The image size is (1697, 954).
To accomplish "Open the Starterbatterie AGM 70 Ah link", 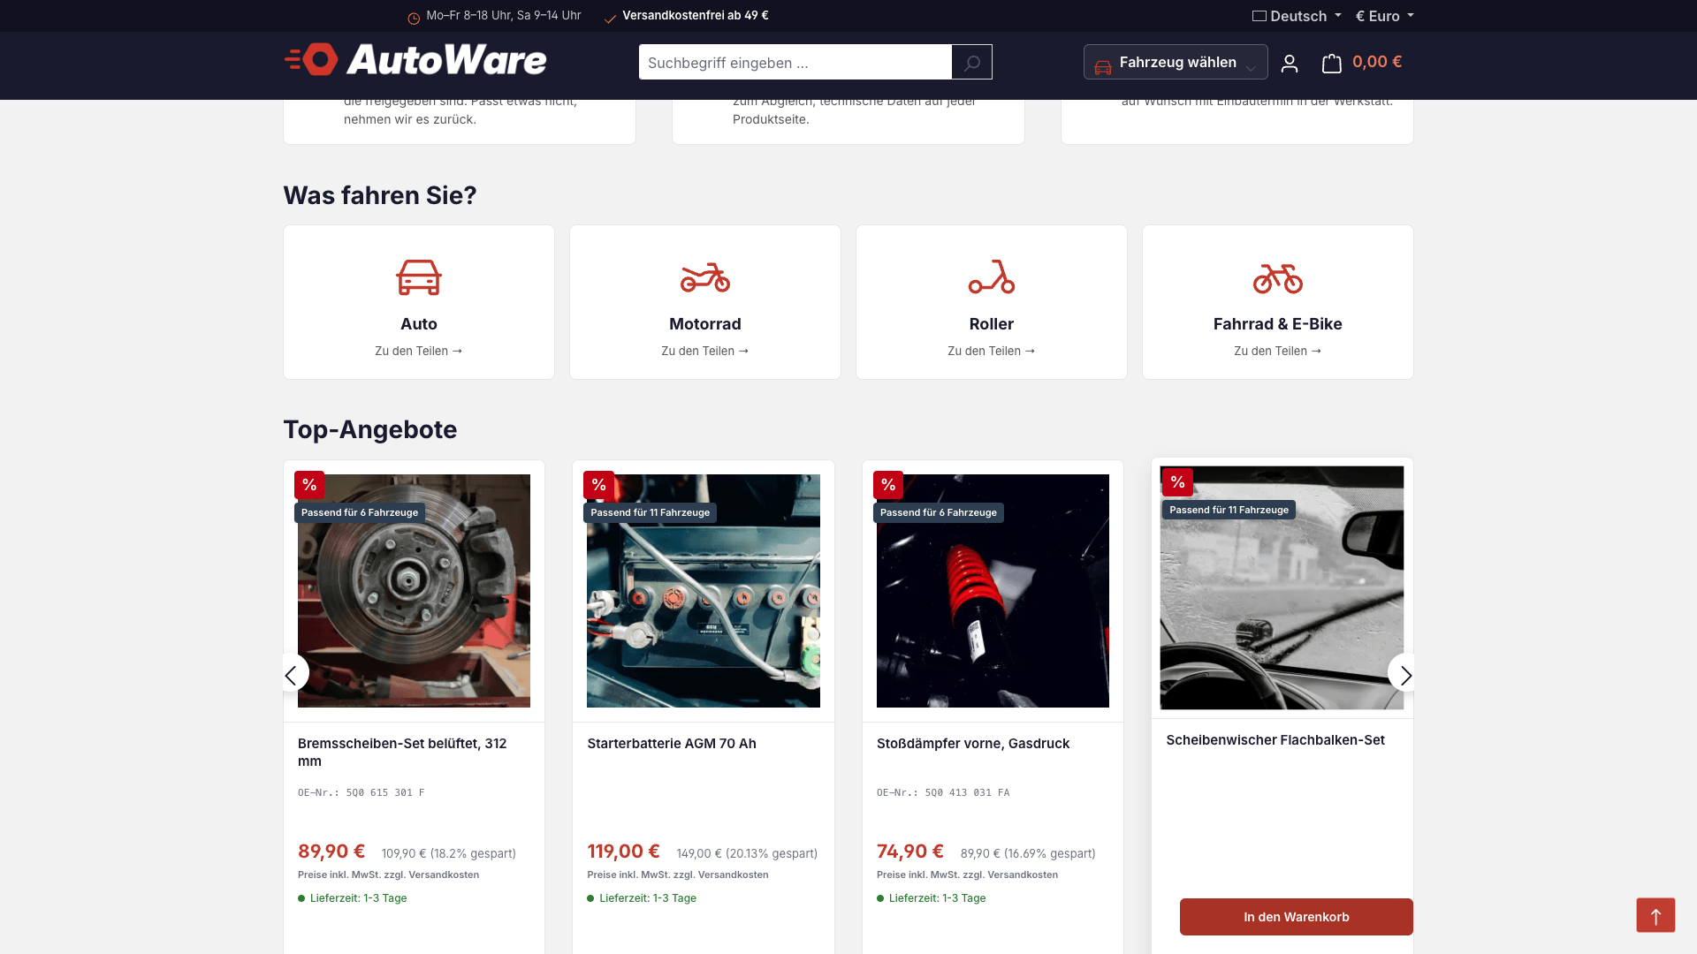I will pyautogui.click(x=672, y=744).
